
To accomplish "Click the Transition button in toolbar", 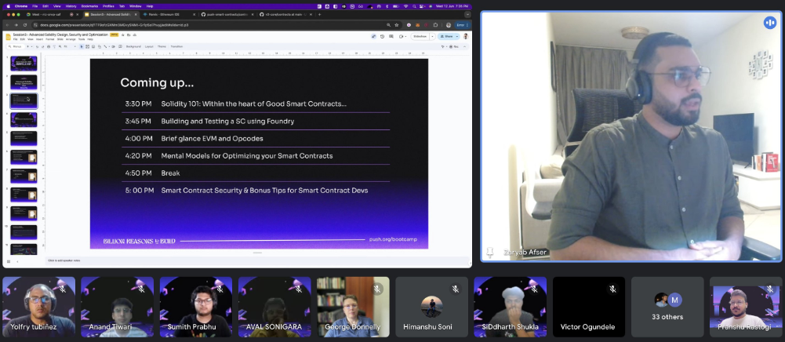I will point(176,46).
